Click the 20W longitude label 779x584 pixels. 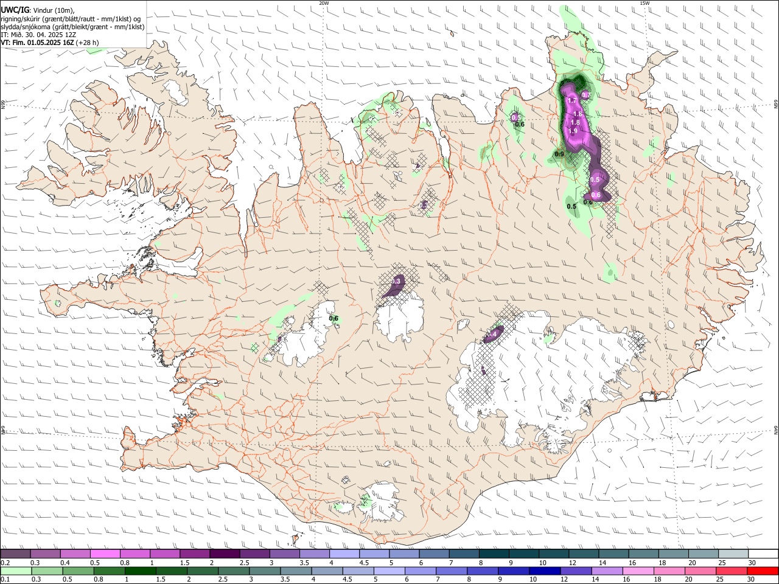pyautogui.click(x=324, y=3)
